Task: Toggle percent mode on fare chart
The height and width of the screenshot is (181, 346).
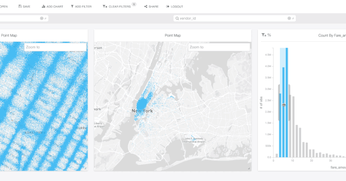Action: click(x=269, y=35)
